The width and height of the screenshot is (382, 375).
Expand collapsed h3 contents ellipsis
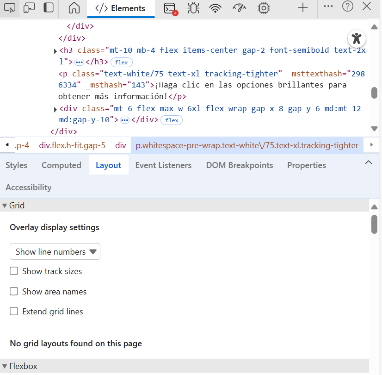click(79, 62)
